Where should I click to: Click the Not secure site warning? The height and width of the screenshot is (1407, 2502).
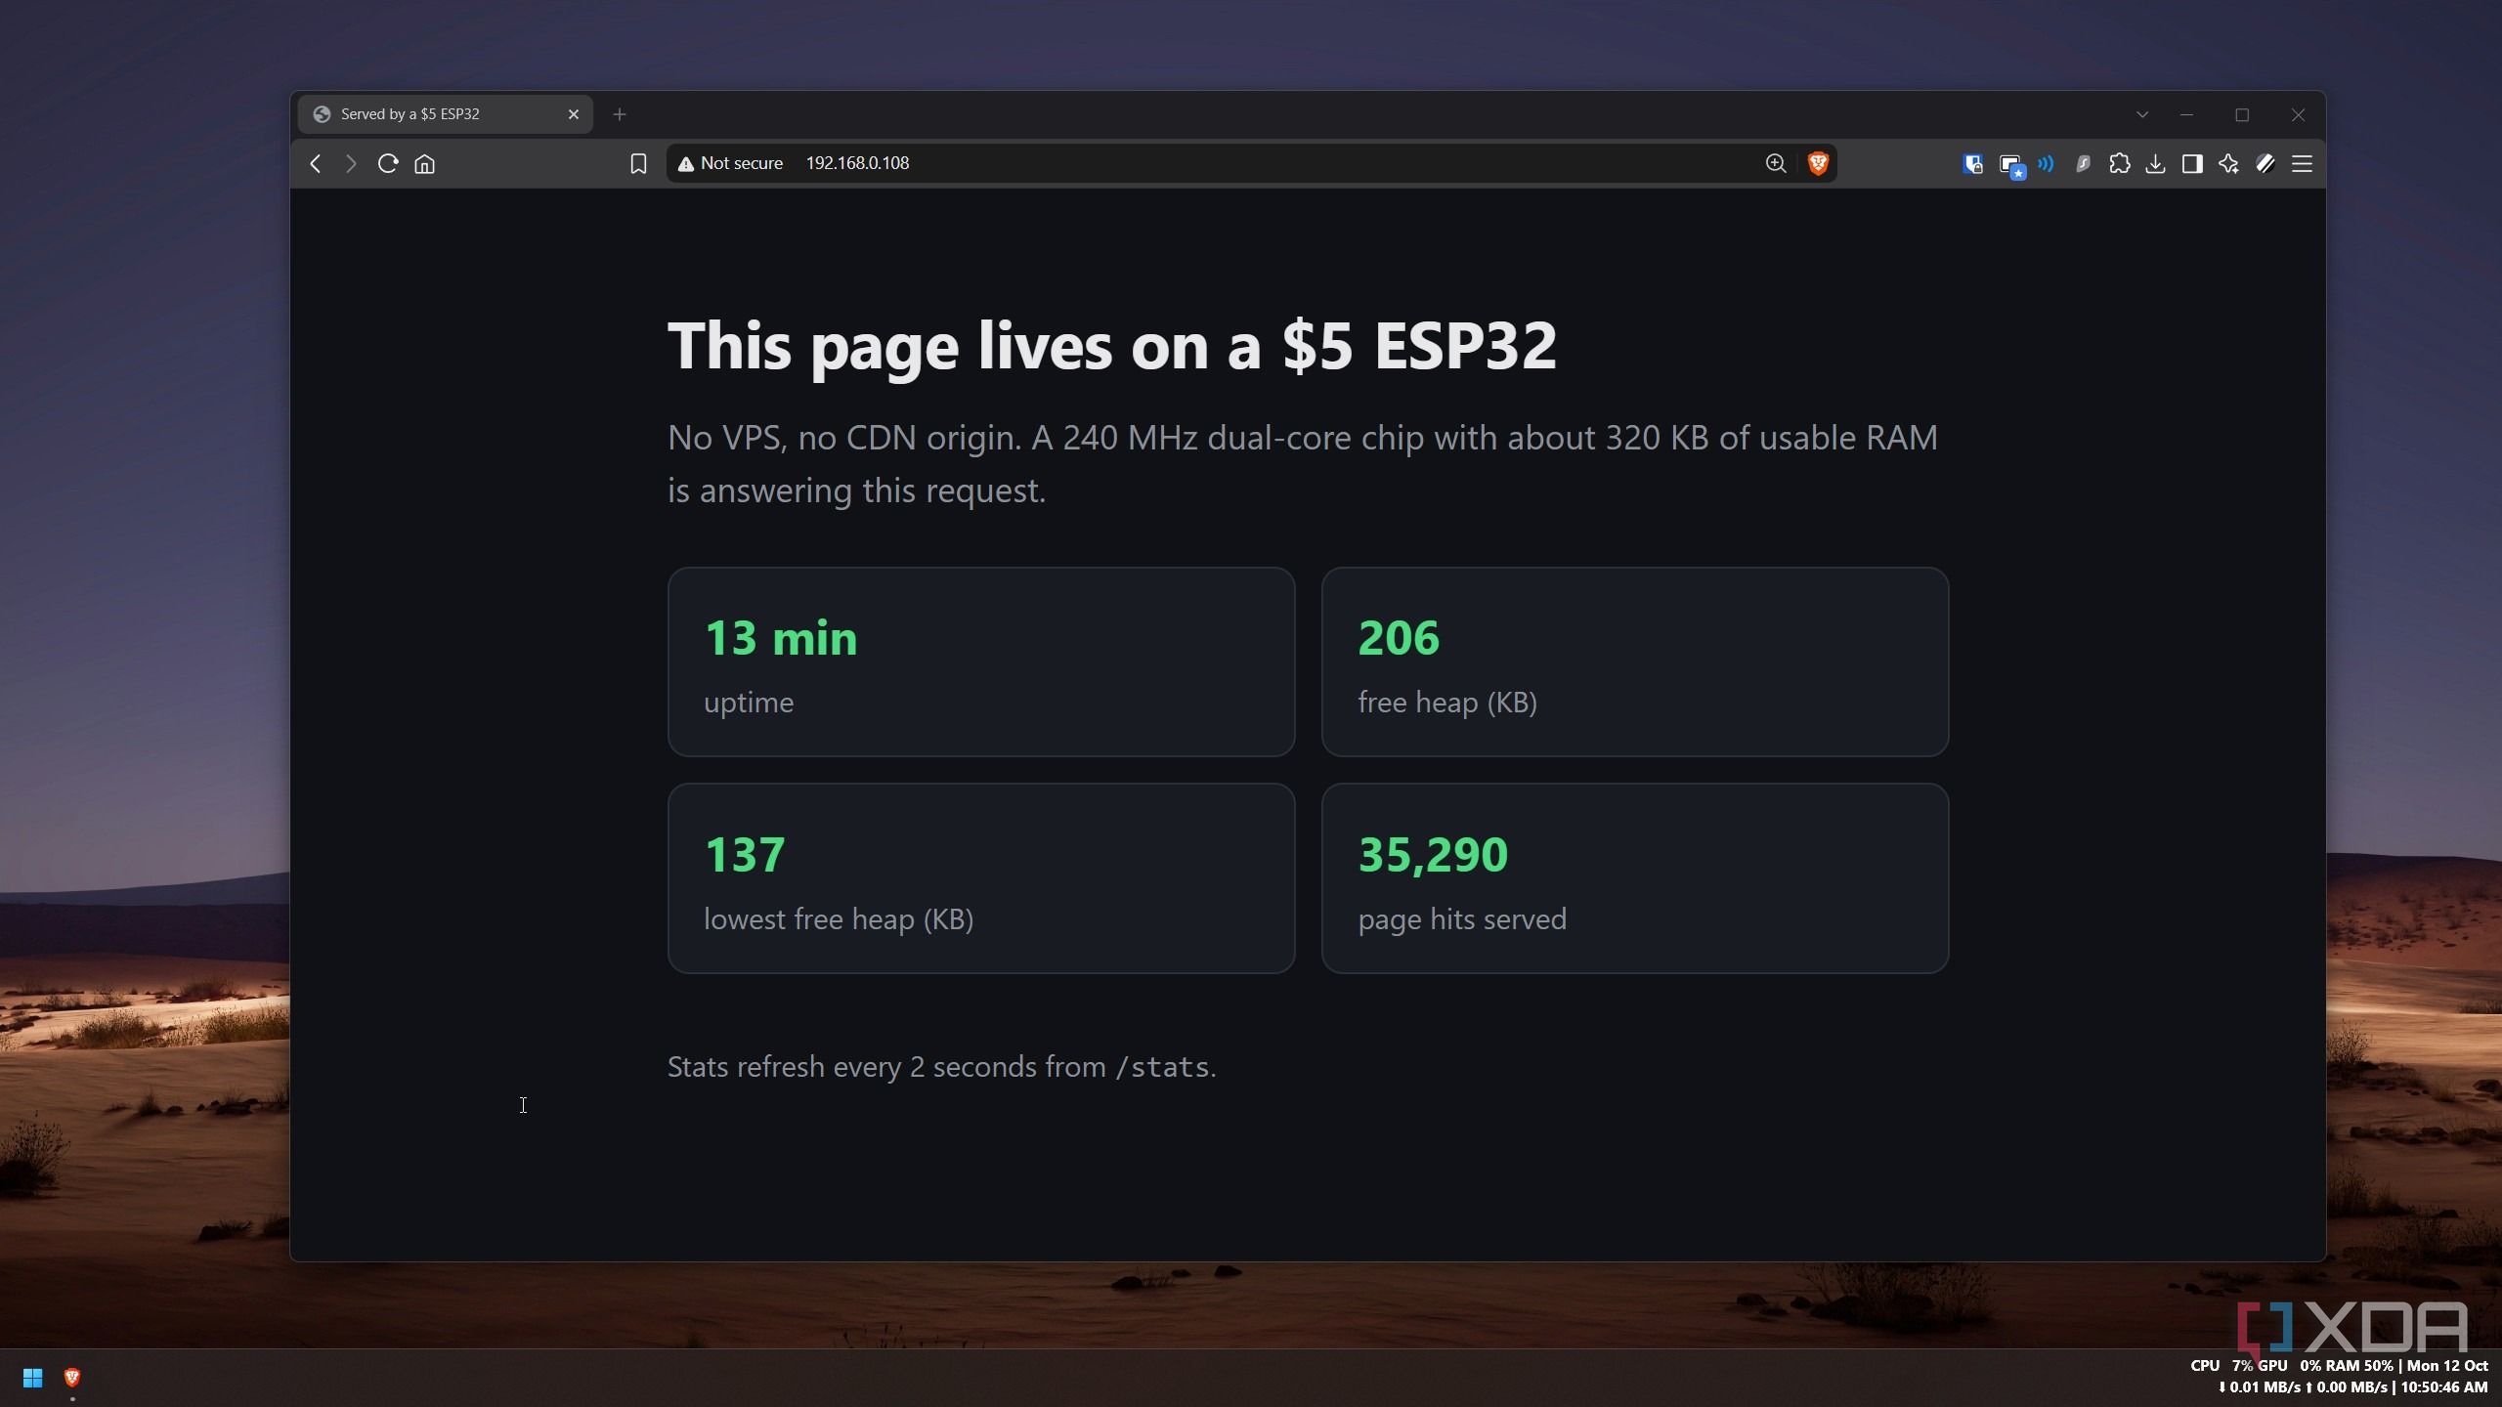coord(731,163)
